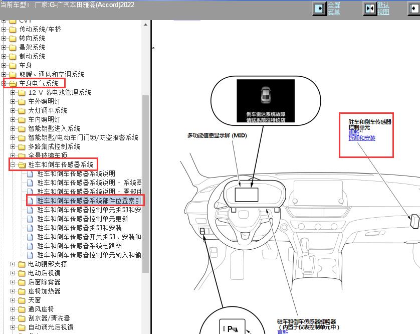Image resolution: width=420 pixels, height=334 pixels.
Task: Click document icon for 驻车和倒车传感器拆卸和安装
Action: pos(30,228)
